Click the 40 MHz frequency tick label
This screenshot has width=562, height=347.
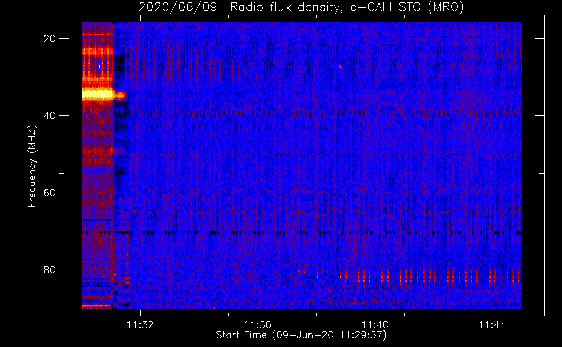50,116
